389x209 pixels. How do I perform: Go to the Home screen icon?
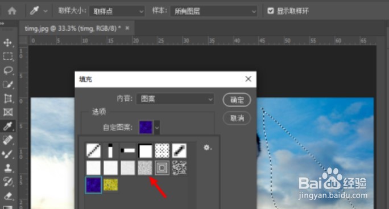point(12,11)
